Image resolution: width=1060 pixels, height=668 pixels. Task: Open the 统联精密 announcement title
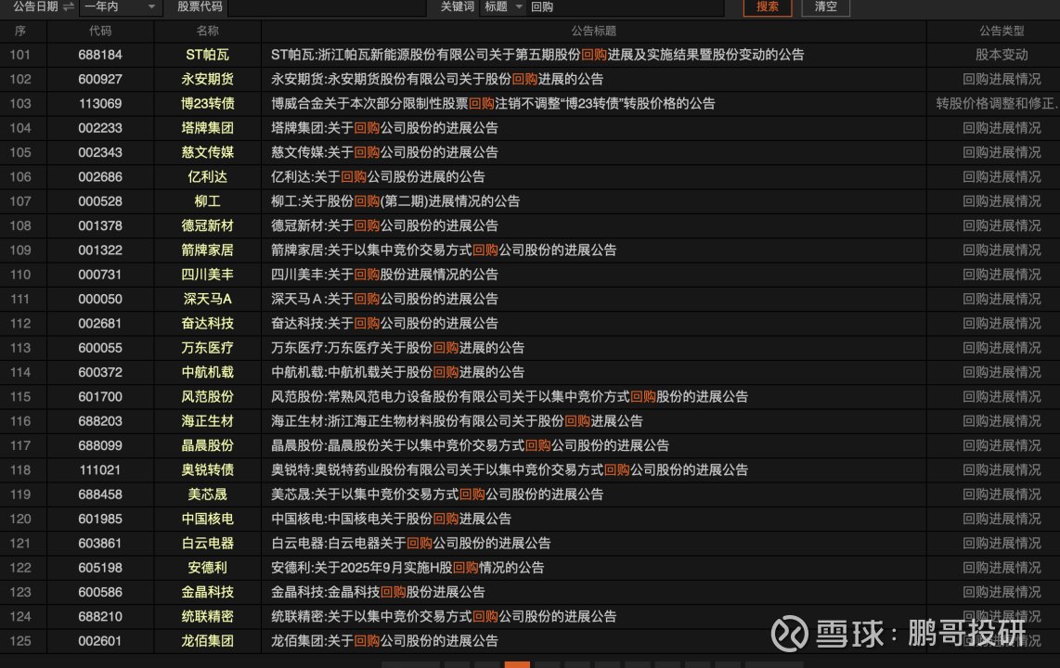[x=444, y=616]
